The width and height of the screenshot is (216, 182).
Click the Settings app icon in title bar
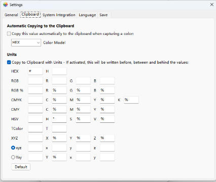click(x=6, y=5)
